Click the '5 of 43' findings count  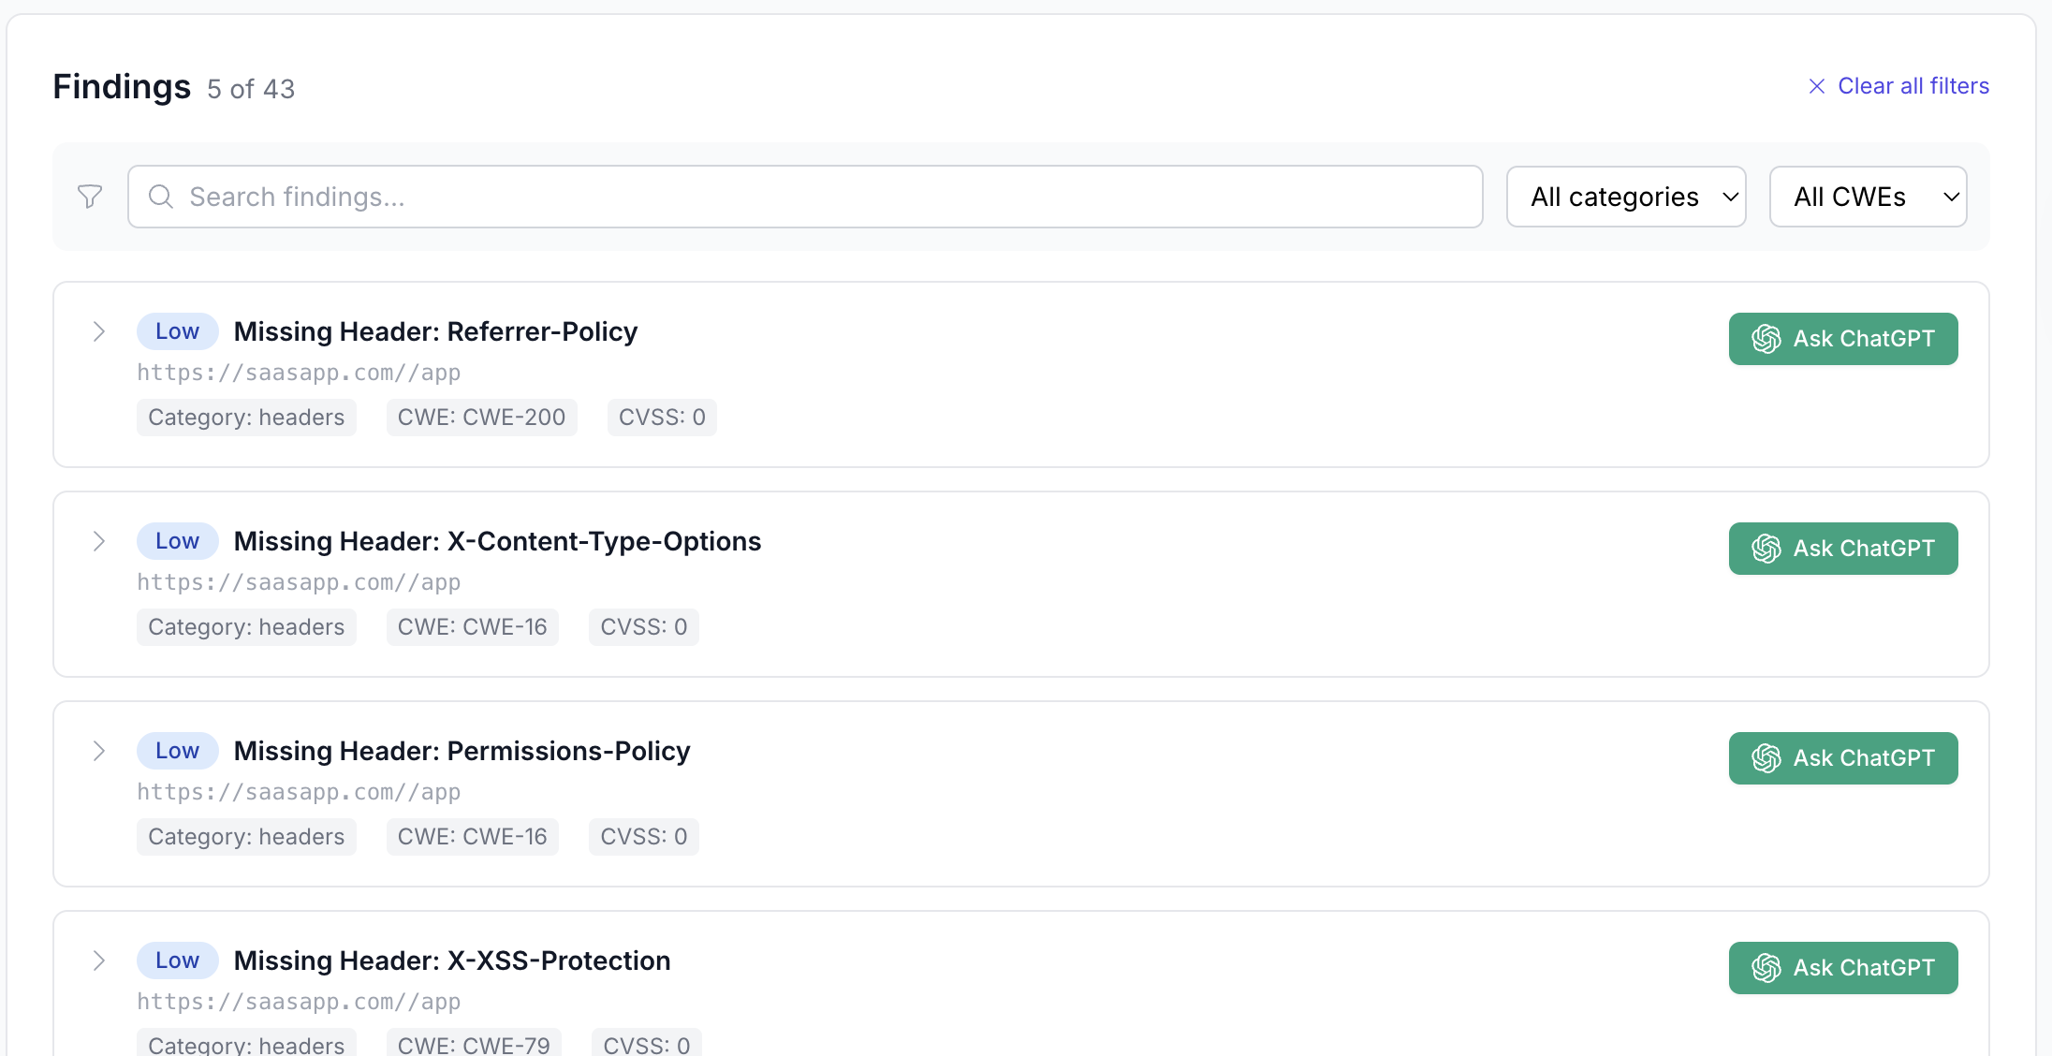click(x=251, y=89)
